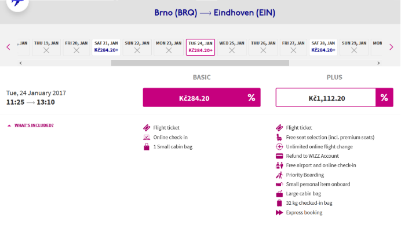Click Plus 'Flight ticket' text
Viewport: 401px width, 225px height.
[299, 128]
